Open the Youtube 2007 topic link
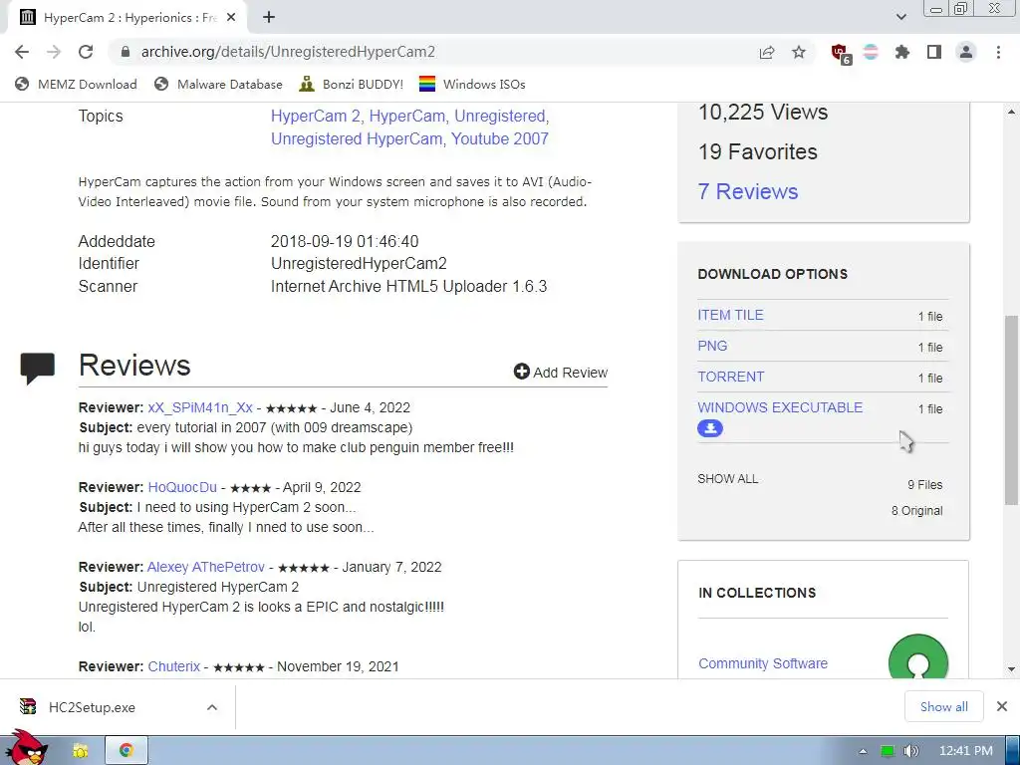The width and height of the screenshot is (1020, 765). pos(500,138)
